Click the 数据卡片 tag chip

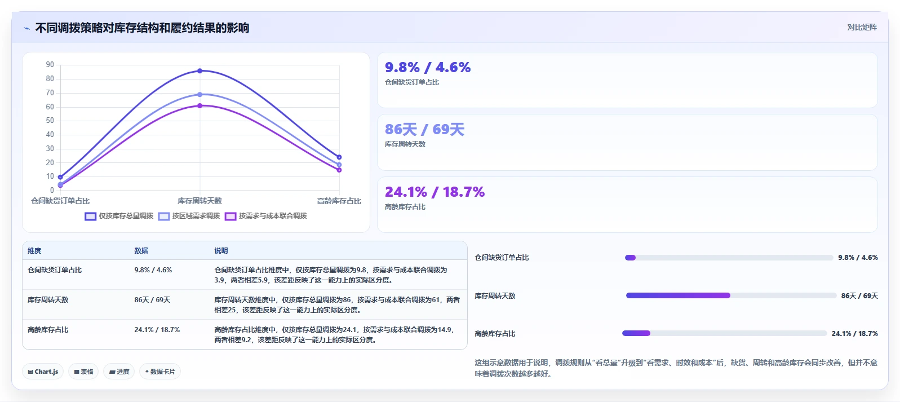[160, 372]
